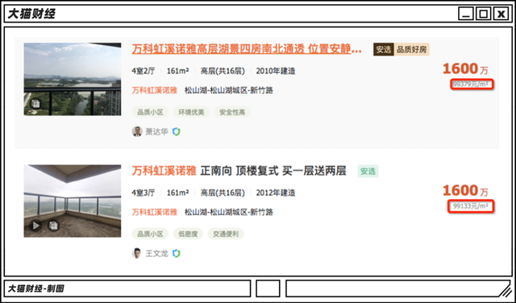Open floor plan icon on second listing photo
This screenshot has height=303, width=516.
click(x=53, y=226)
